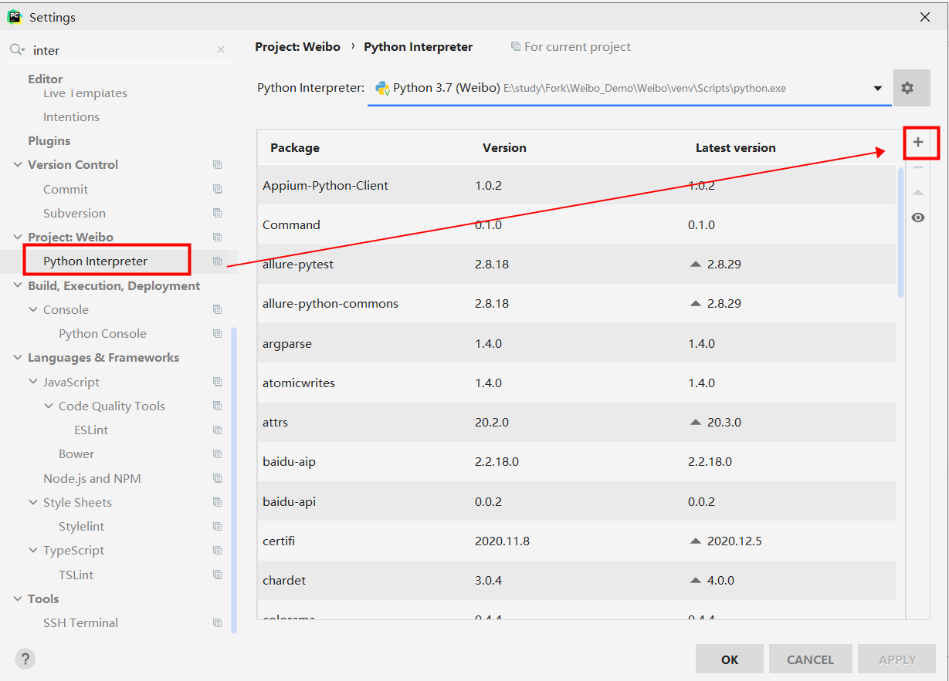Click in the settings search box
Image resolution: width=949 pixels, height=681 pixels.
click(x=121, y=50)
